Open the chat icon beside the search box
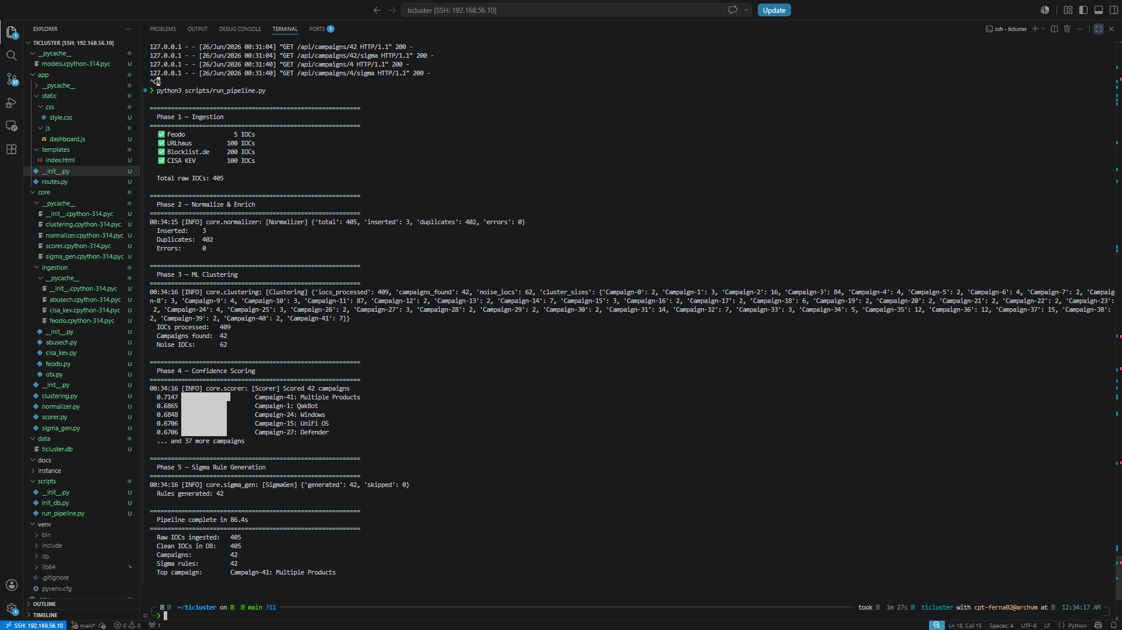1122x630 pixels. pyautogui.click(x=733, y=10)
